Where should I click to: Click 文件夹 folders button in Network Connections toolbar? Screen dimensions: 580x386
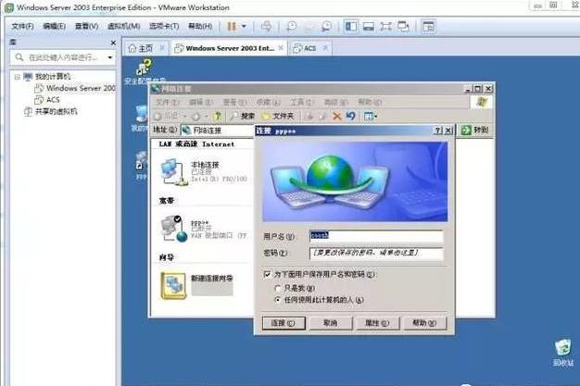pyautogui.click(x=277, y=116)
